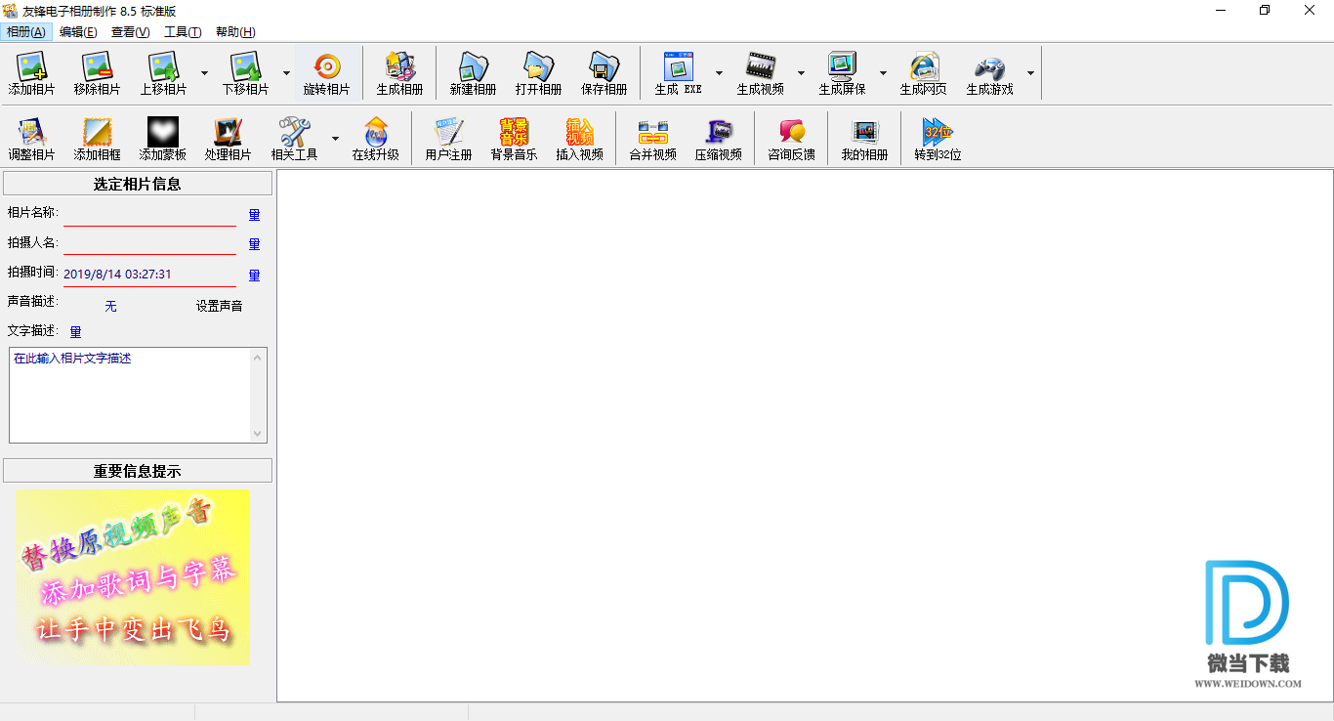Click the 重要信息提示 panel header
The image size is (1334, 721).
point(138,471)
